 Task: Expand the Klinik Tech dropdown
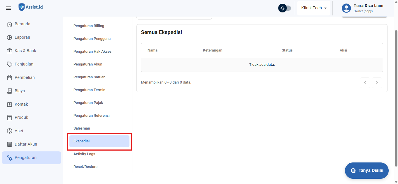(x=314, y=8)
